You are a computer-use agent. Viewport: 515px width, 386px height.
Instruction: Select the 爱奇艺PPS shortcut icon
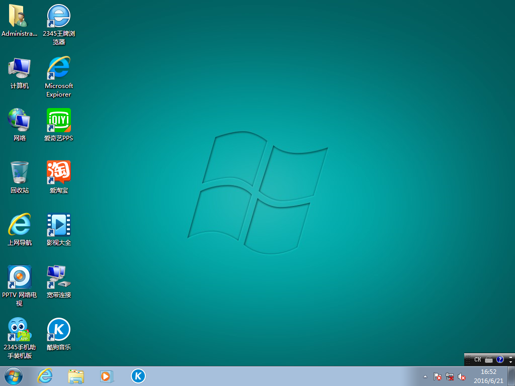[59, 125]
